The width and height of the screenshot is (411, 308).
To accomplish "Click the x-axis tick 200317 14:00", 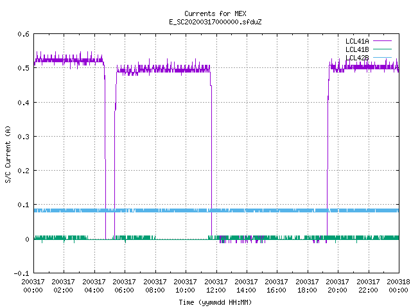I will pos(246,286).
